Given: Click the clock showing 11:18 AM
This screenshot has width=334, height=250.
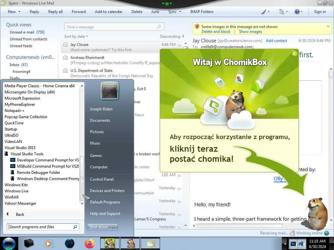Looking at the screenshot, I should click(317, 241).
